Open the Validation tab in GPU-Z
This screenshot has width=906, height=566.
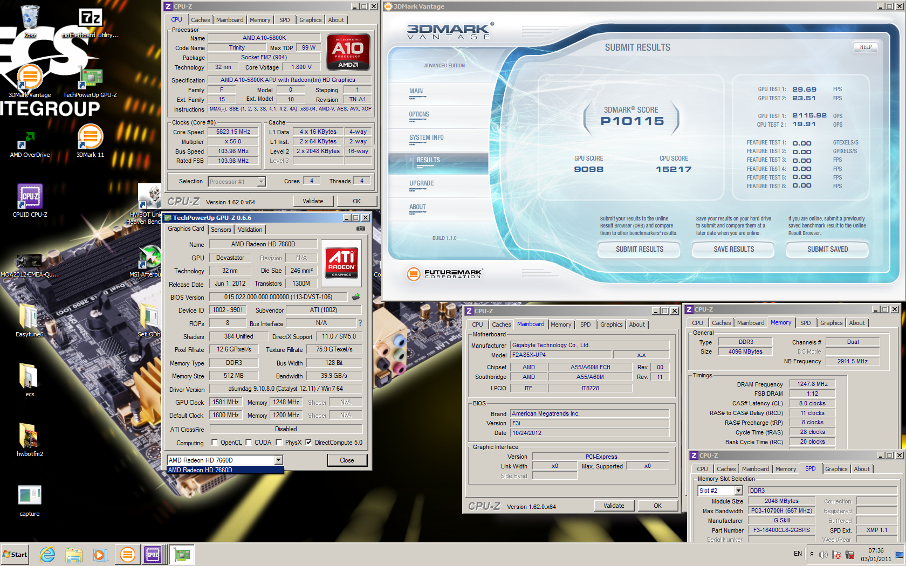point(250,230)
